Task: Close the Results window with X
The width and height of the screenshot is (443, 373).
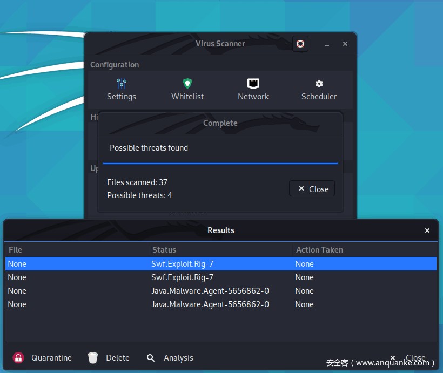Action: [427, 230]
